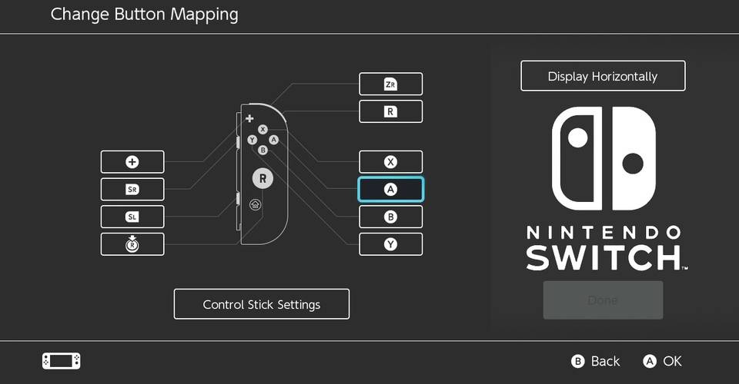Screen dimensions: 739x384
Task: Pick the Y button mapping box
Action: pos(390,244)
